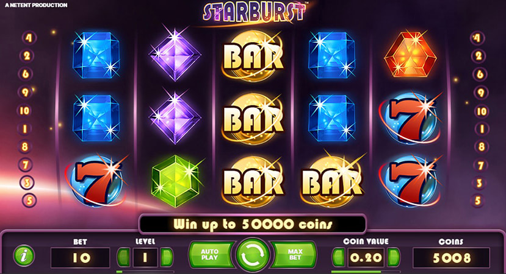This screenshot has height=274, width=506.
Task: Select payline 5 indicator on right side
Action: (478, 200)
